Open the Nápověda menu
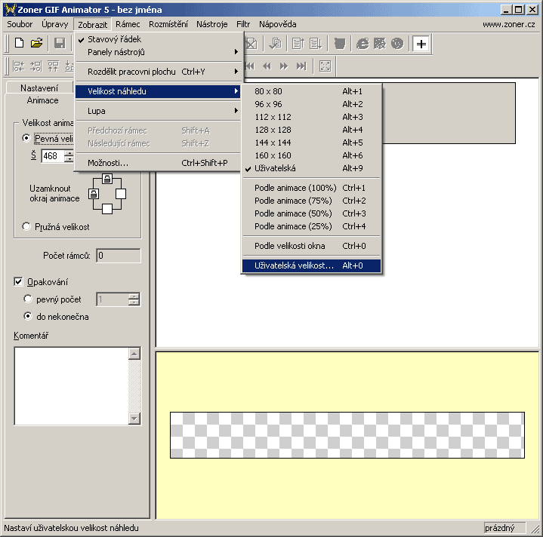This screenshot has height=537, width=543. point(278,24)
